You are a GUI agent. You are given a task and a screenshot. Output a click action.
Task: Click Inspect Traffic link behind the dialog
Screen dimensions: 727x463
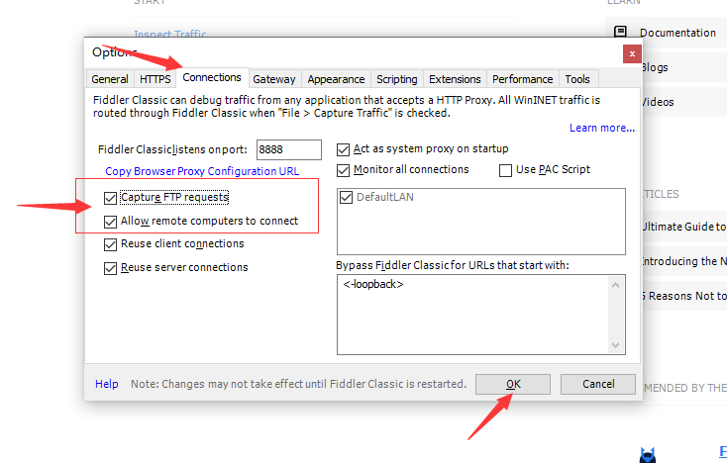point(169,34)
